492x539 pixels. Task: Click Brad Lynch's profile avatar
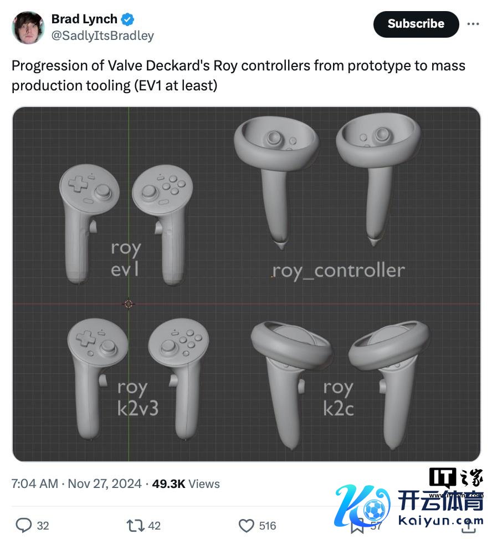tap(28, 28)
